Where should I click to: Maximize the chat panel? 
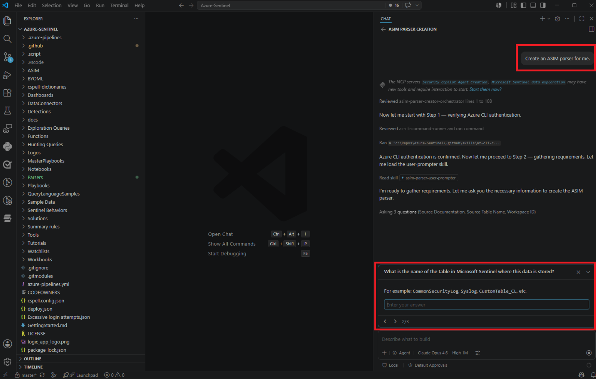[x=582, y=19]
